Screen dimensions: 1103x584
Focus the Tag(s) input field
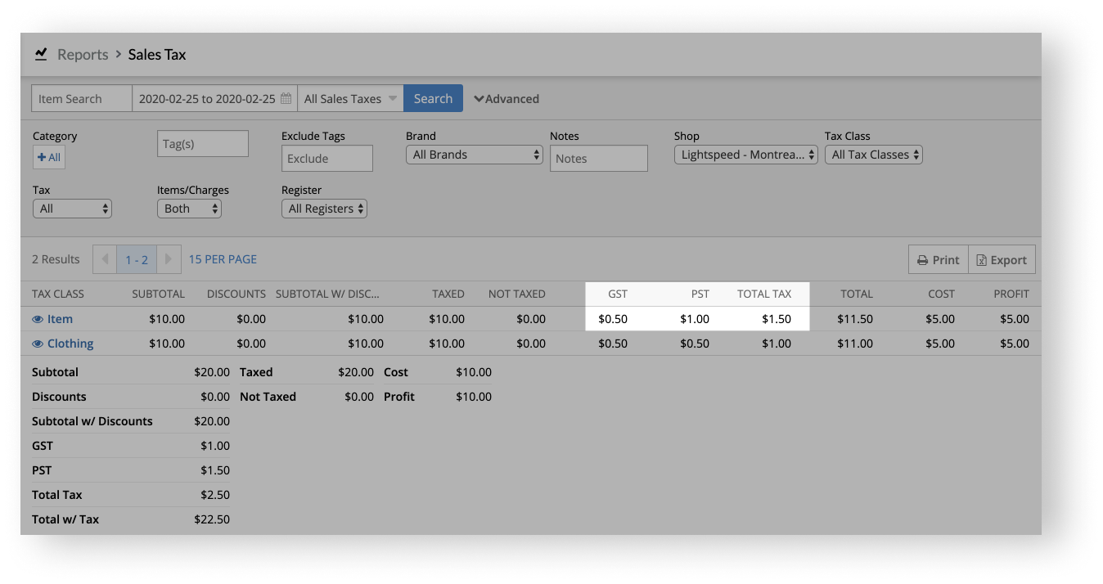(x=203, y=144)
